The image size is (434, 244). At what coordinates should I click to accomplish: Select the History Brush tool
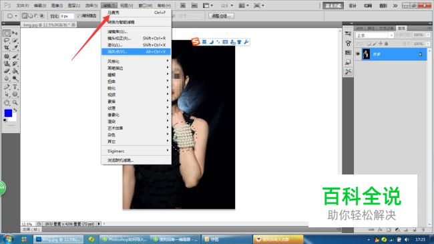15,64
